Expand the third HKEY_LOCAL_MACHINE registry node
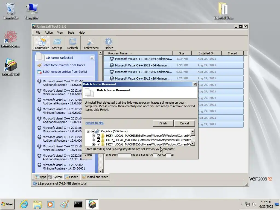280x210 pixels. [x=93, y=144]
